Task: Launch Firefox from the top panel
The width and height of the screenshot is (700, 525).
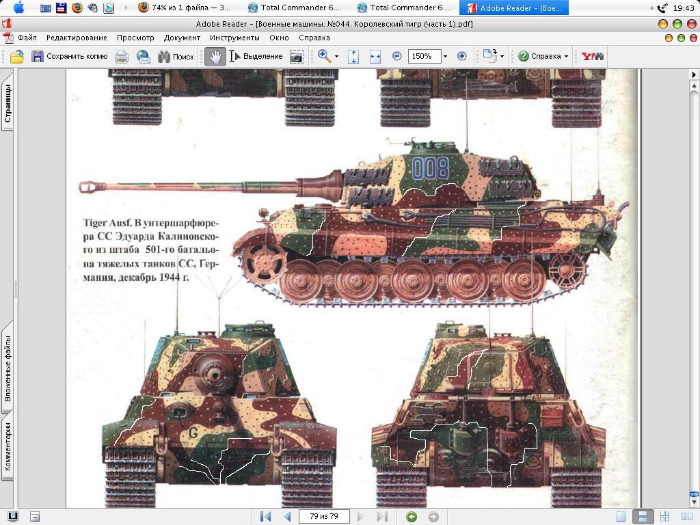Action: [x=77, y=7]
